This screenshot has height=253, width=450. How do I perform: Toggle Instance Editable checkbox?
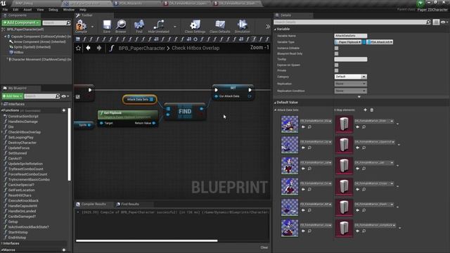(336, 48)
